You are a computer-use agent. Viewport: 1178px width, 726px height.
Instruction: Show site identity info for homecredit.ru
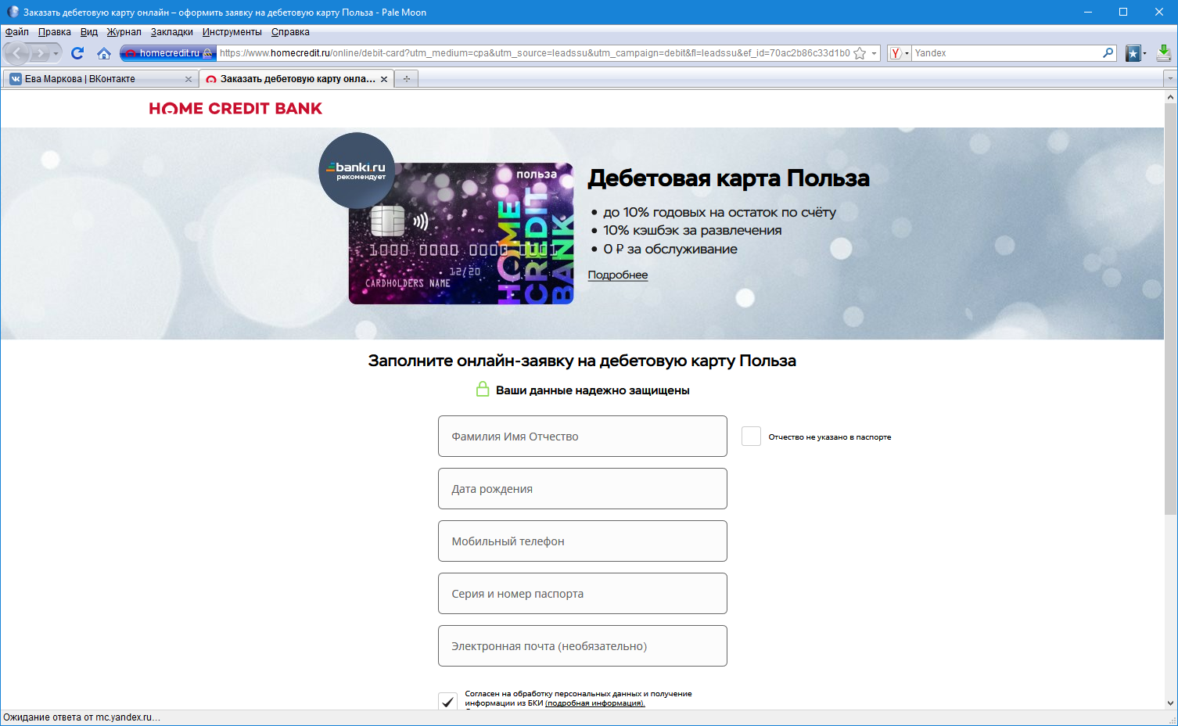point(168,53)
